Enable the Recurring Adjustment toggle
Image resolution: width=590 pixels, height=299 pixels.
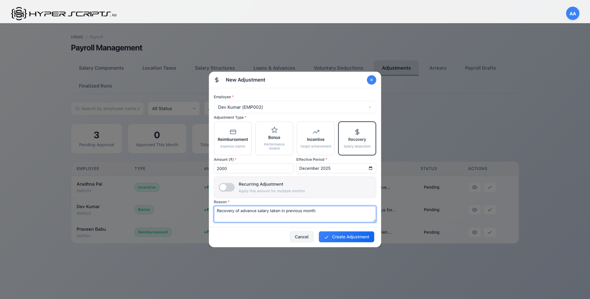coord(226,187)
